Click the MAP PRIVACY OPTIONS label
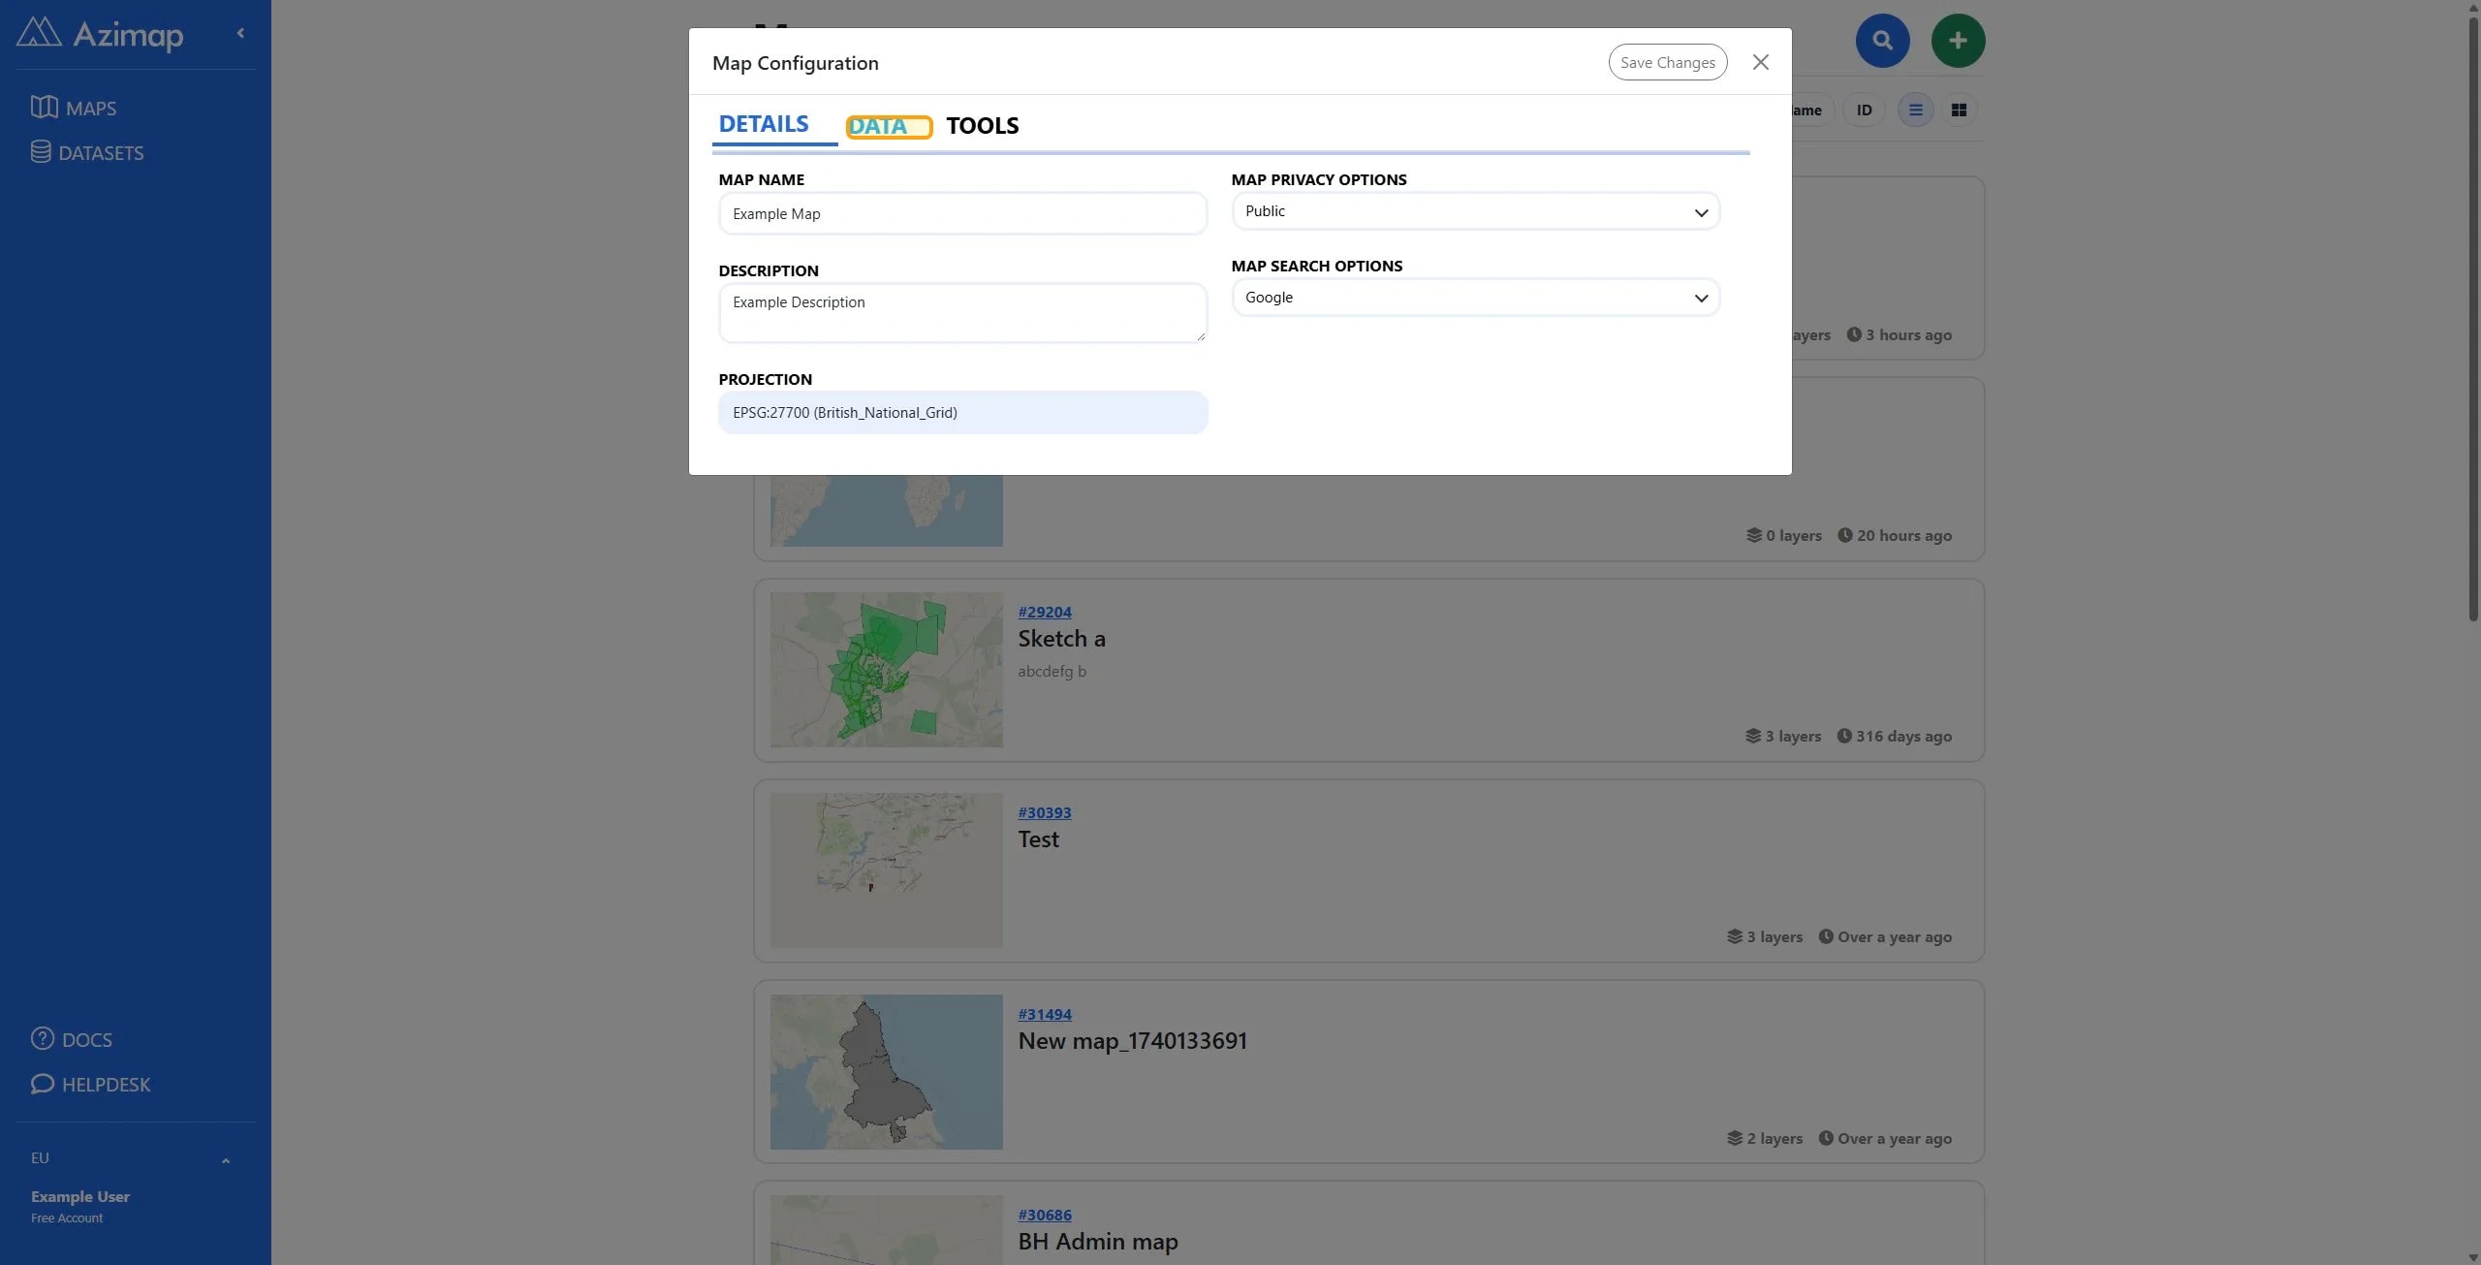 coord(1318,179)
